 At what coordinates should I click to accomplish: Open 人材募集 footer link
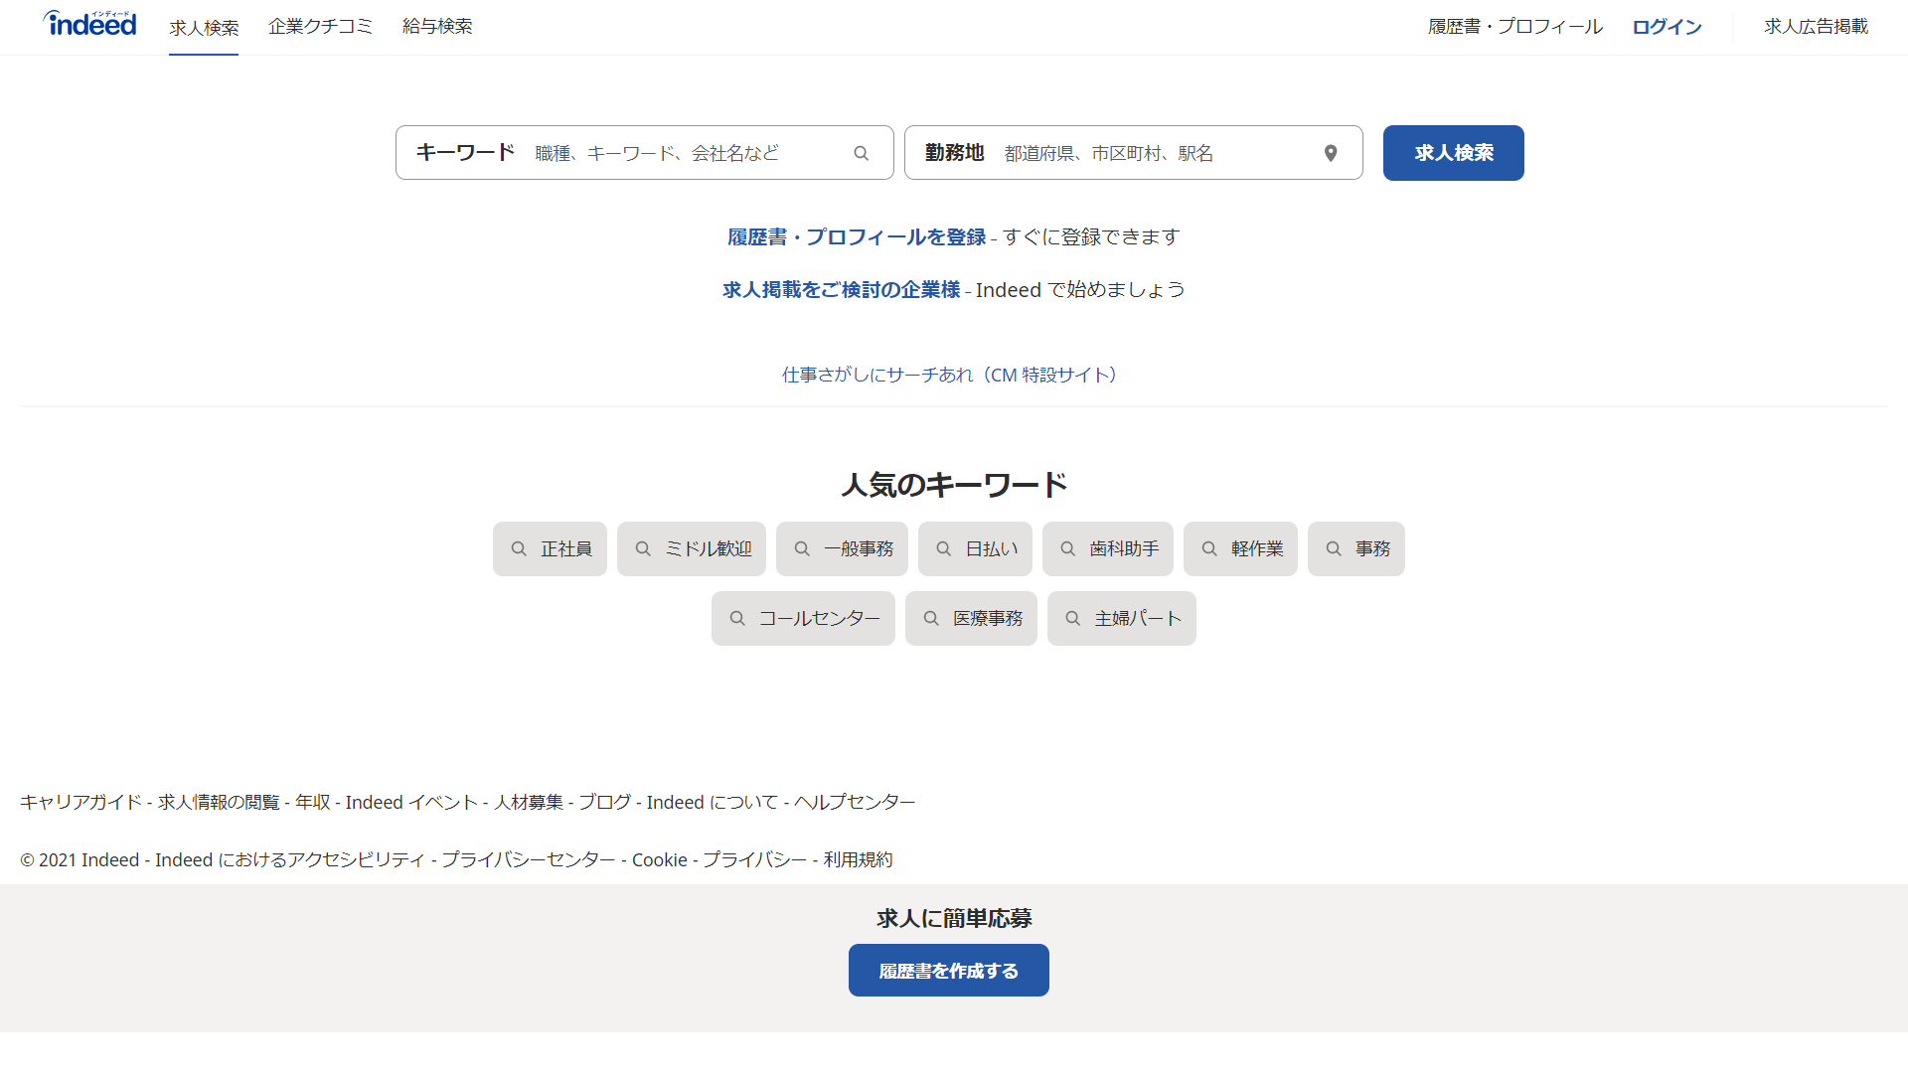point(529,802)
